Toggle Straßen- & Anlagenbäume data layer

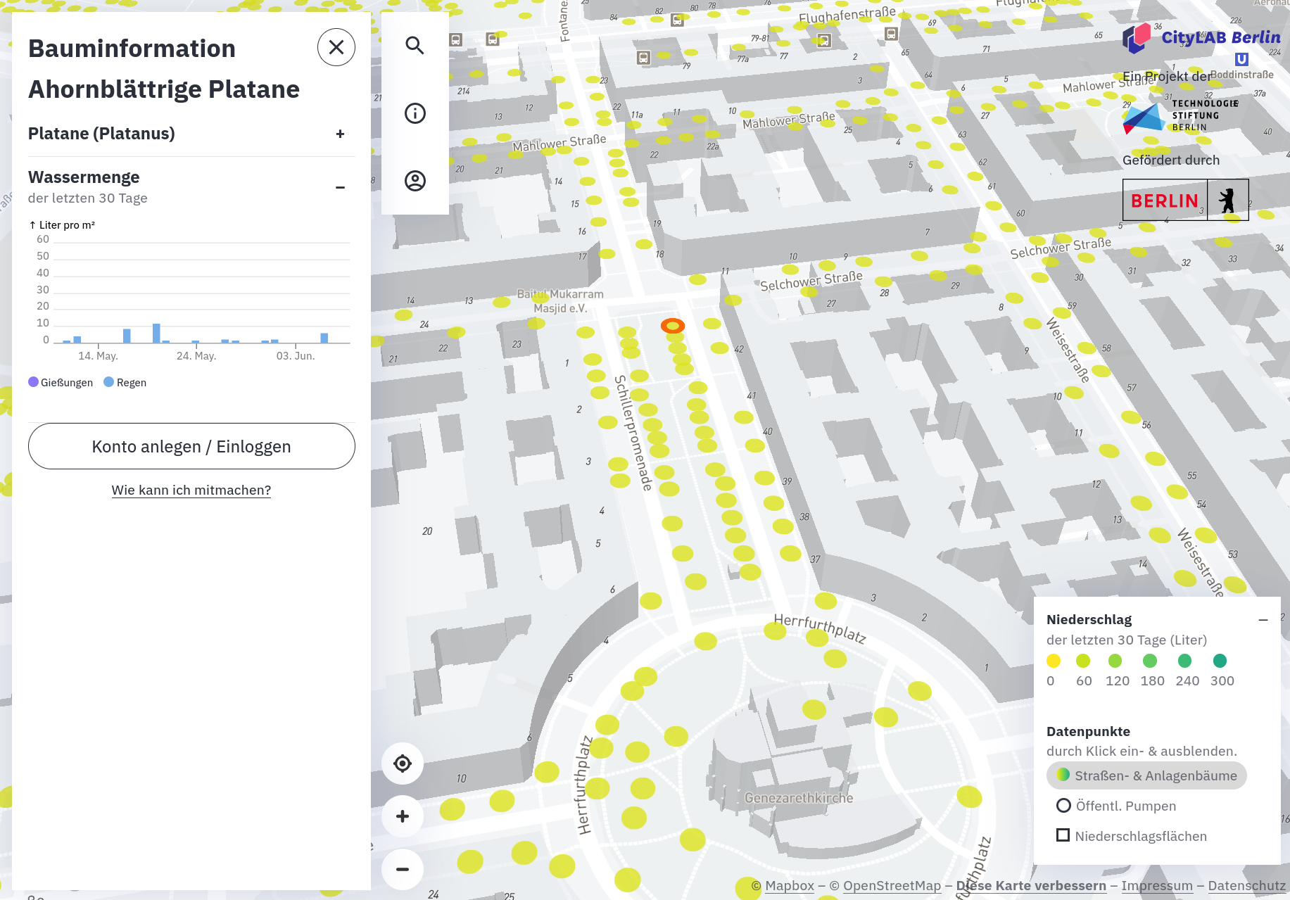tap(1146, 775)
